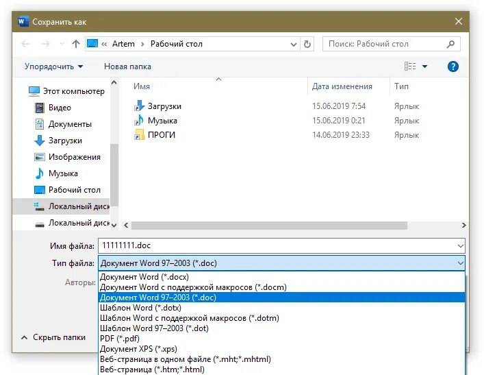
Task: Click the date 15.06.2019 7:54
Action: click(339, 106)
